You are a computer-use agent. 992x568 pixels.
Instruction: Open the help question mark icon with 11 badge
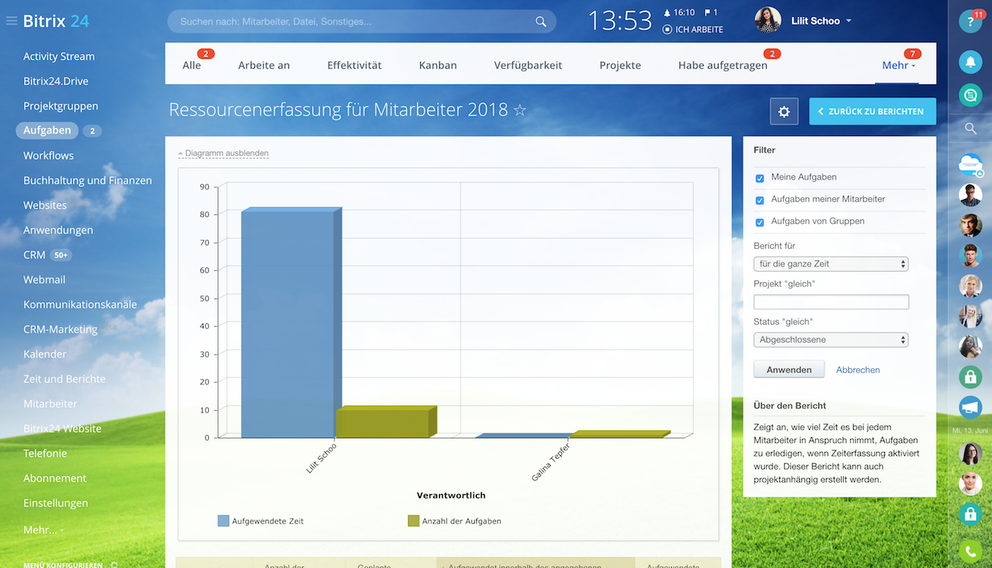970,21
